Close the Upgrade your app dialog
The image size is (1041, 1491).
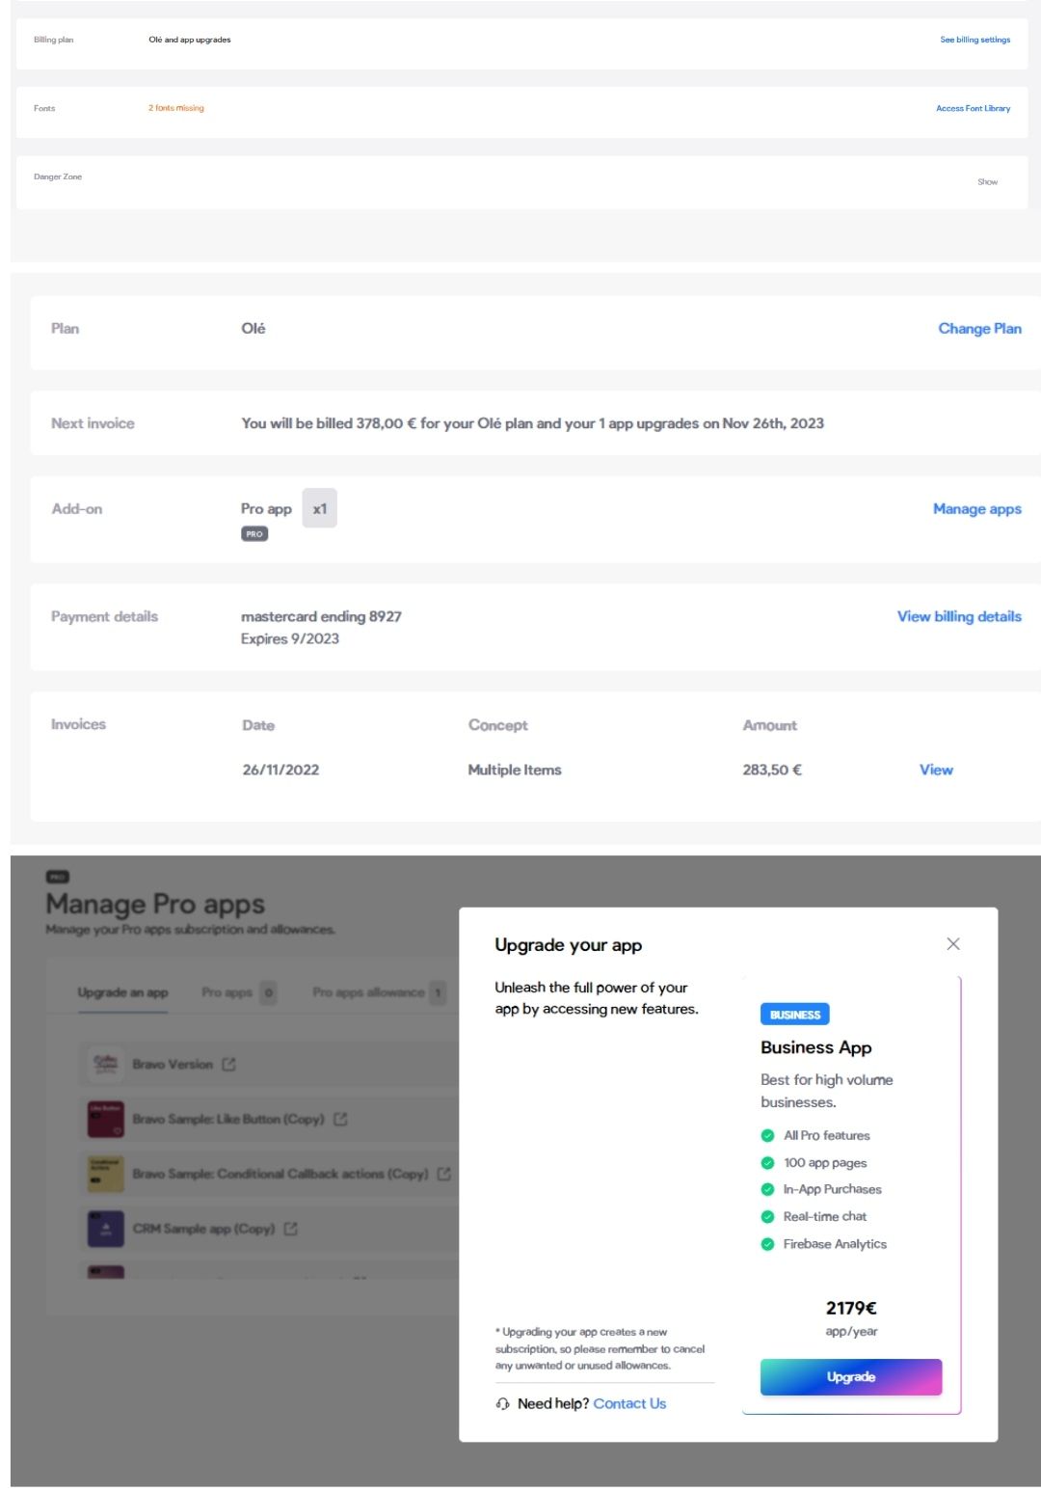[x=953, y=944]
